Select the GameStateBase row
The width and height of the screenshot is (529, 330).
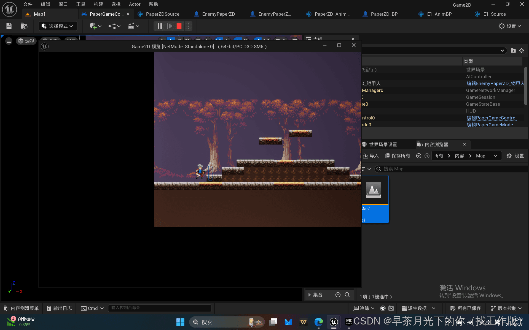[442, 104]
